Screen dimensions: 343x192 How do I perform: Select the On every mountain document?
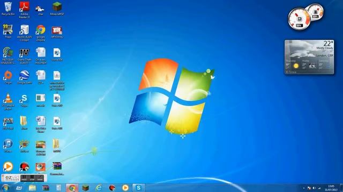(41, 55)
